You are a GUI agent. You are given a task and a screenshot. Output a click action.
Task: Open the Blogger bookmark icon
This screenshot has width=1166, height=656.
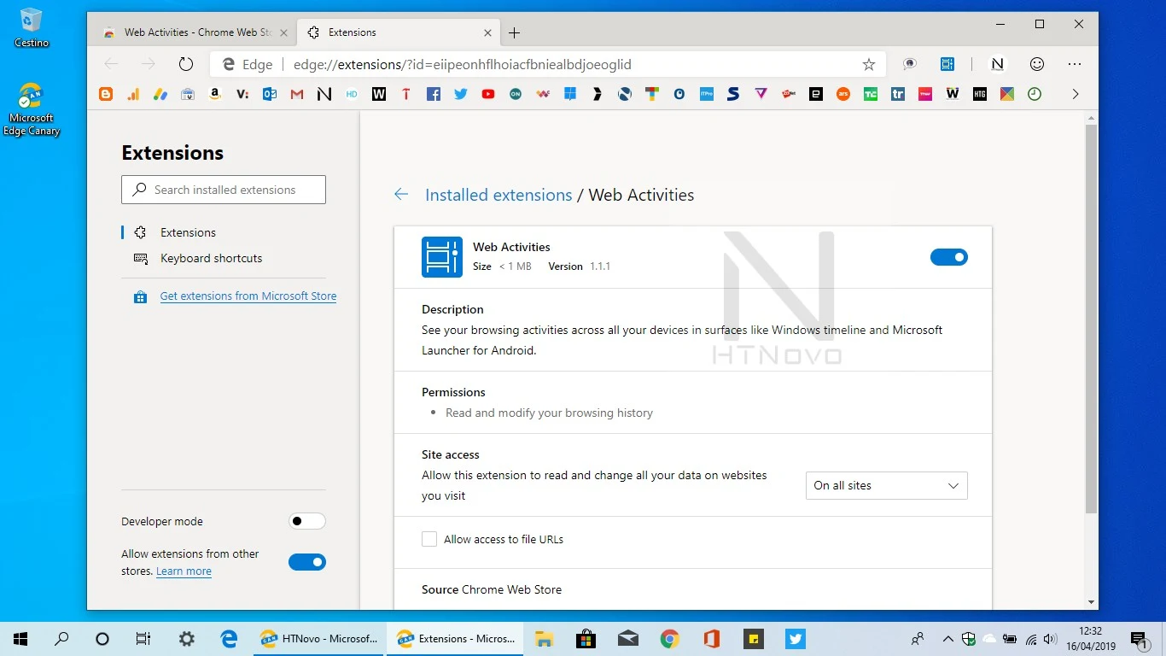(106, 95)
